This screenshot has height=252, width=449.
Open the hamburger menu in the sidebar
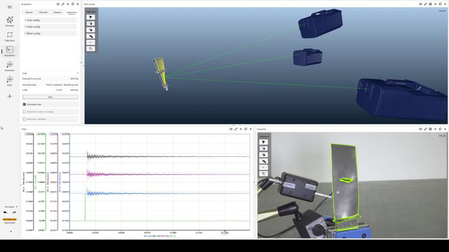pos(10,7)
